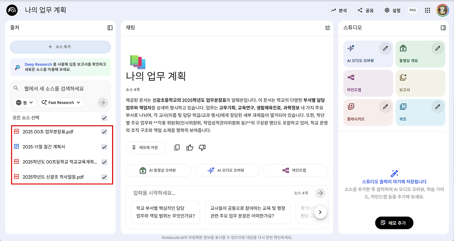Click the PRO badge
The width and height of the screenshot is (454, 241).
click(x=413, y=10)
